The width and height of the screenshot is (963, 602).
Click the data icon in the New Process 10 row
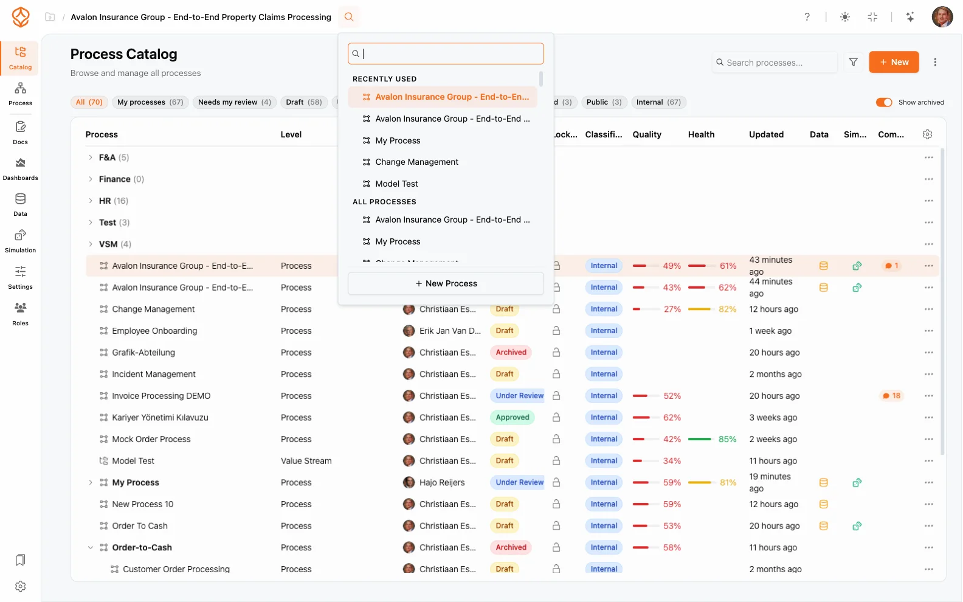coord(823,504)
